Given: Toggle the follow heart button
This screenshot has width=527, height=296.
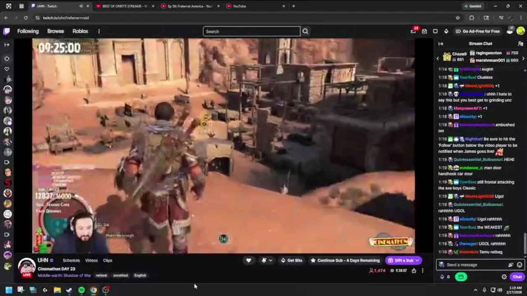Looking at the screenshot, I should click(x=249, y=260).
